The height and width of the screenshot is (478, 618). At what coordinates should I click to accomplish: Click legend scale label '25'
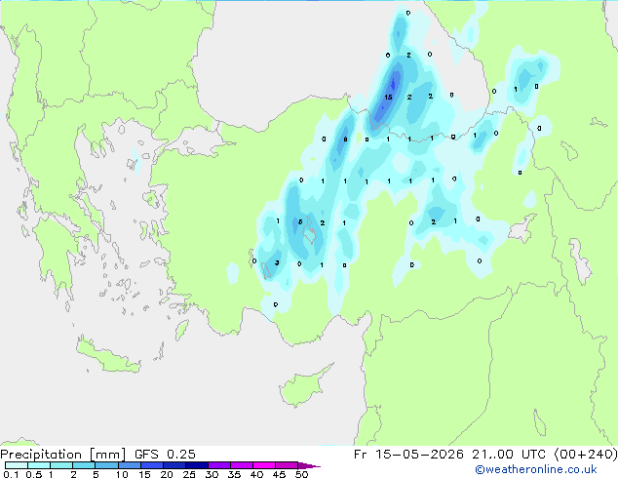pyautogui.click(x=189, y=474)
